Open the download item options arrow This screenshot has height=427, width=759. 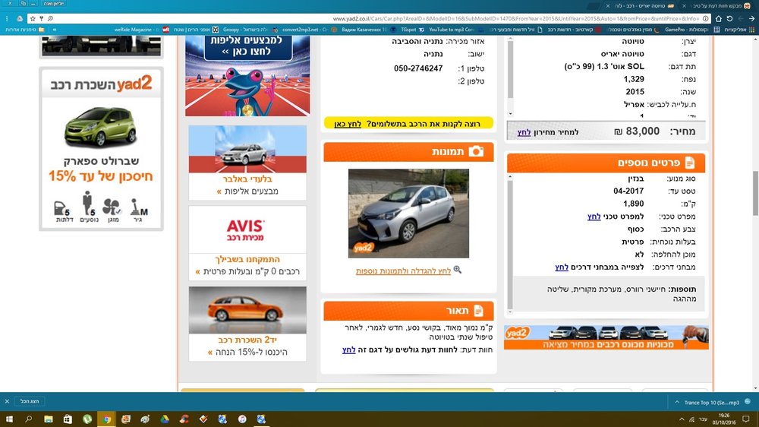pyautogui.click(x=677, y=402)
